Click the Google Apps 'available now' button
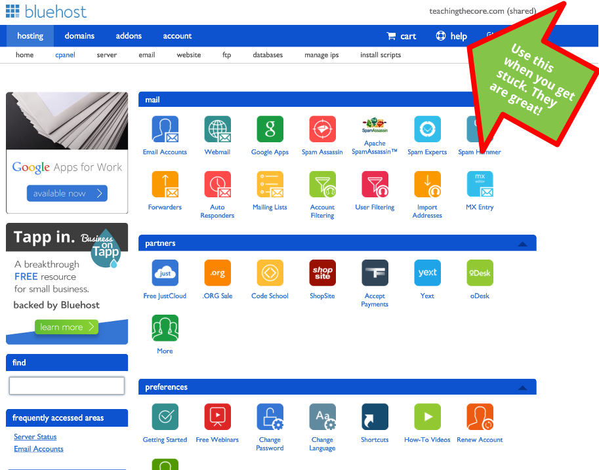This screenshot has height=470, width=599. 67,193
